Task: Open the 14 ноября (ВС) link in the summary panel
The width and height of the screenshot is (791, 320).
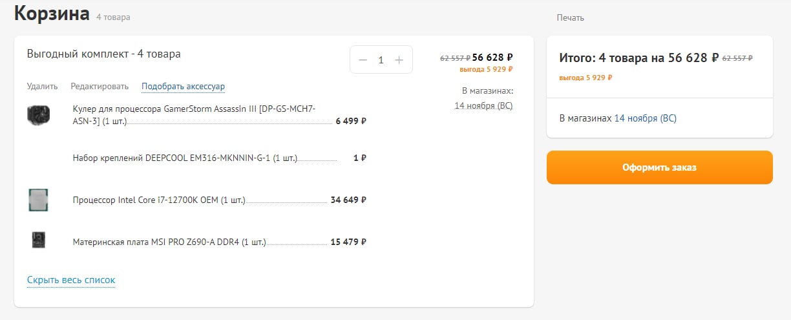Action: pyautogui.click(x=645, y=118)
